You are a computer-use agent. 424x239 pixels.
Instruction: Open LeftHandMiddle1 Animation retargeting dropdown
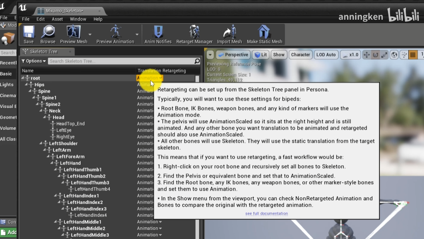(149, 222)
